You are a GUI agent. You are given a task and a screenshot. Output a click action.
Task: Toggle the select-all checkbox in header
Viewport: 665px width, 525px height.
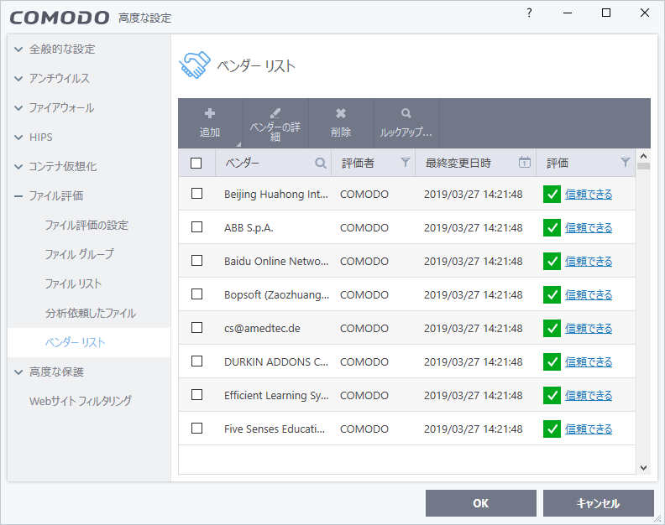(x=196, y=163)
